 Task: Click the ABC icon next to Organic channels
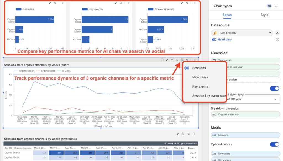[214, 114]
